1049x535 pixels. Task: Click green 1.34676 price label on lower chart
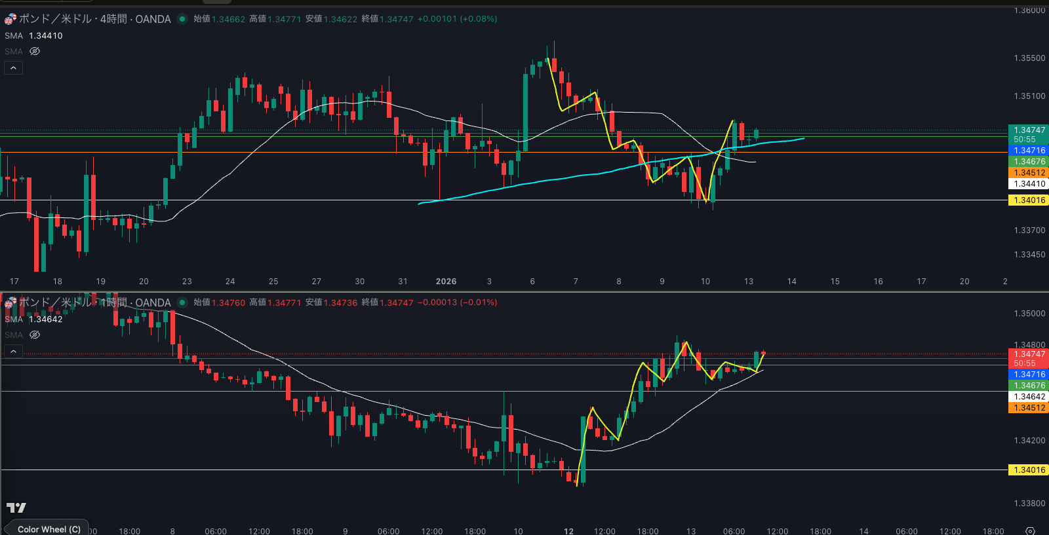pos(1028,386)
